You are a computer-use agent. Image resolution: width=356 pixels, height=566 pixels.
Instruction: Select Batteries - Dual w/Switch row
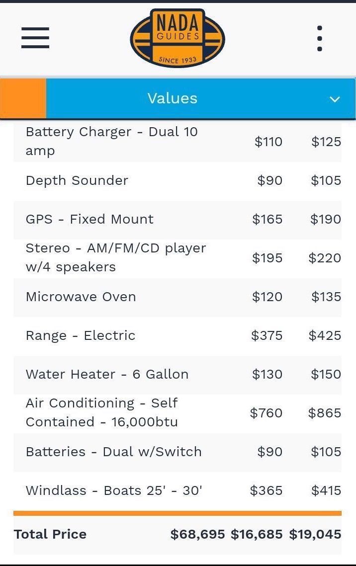click(x=178, y=452)
